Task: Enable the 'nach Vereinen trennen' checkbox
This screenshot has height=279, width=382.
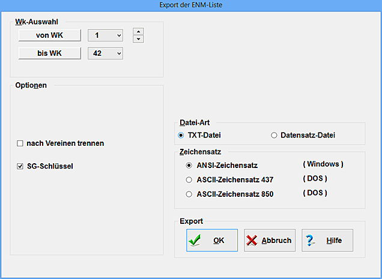Action: 20,143
